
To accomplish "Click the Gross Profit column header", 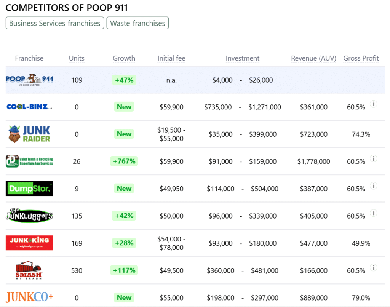I will [361, 58].
